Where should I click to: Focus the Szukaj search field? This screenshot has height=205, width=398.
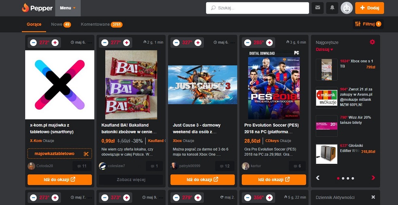point(257,8)
